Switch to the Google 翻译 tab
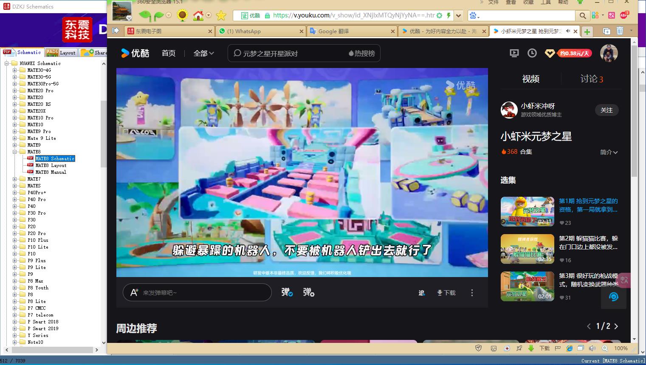The height and width of the screenshot is (365, 646). (352, 31)
